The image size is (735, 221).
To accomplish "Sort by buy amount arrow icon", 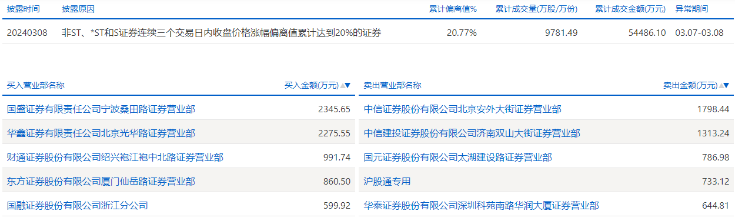I will [346, 85].
